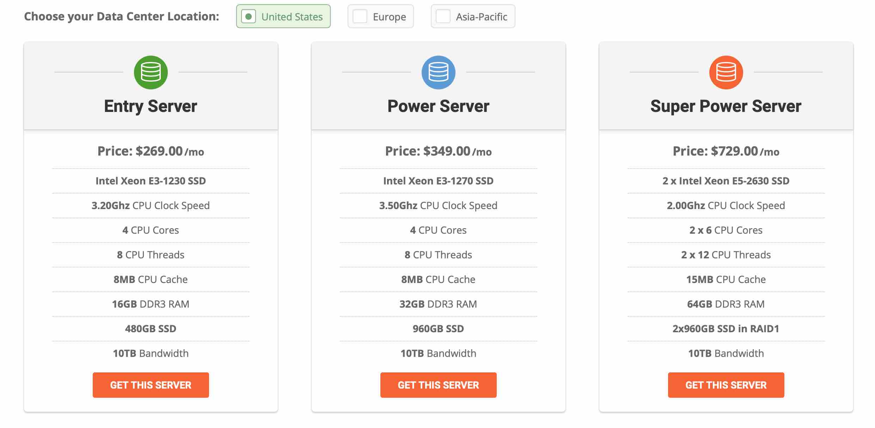Click the 32GB DDR3 RAM spec

[438, 304]
